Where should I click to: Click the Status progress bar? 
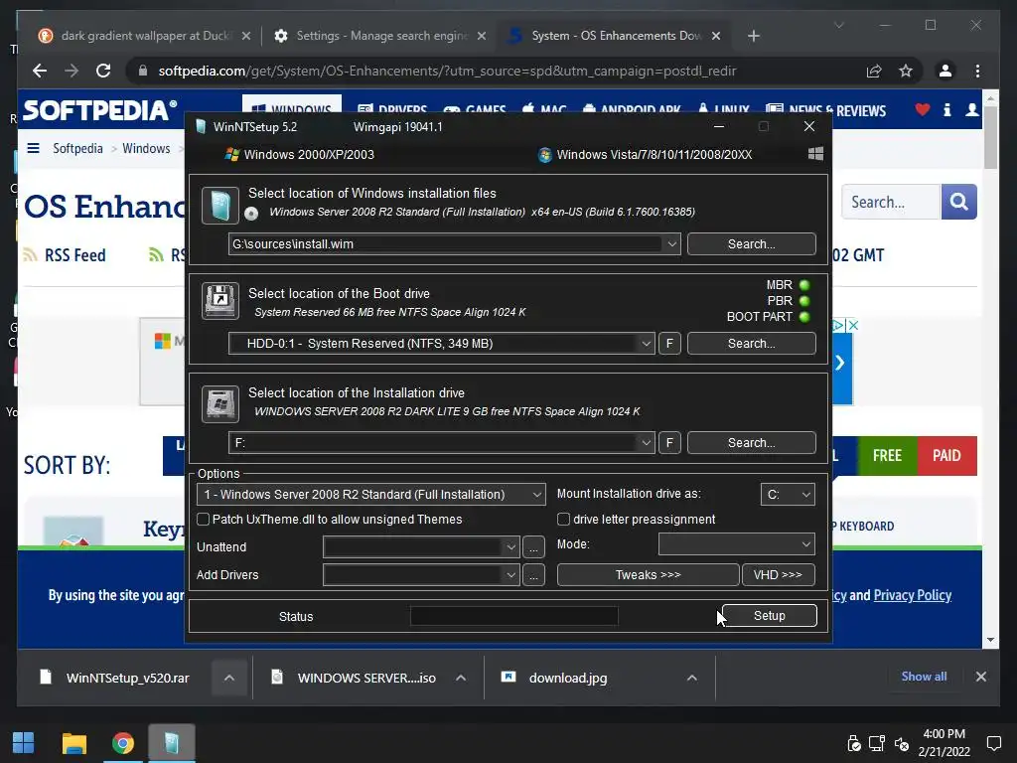pos(513,616)
